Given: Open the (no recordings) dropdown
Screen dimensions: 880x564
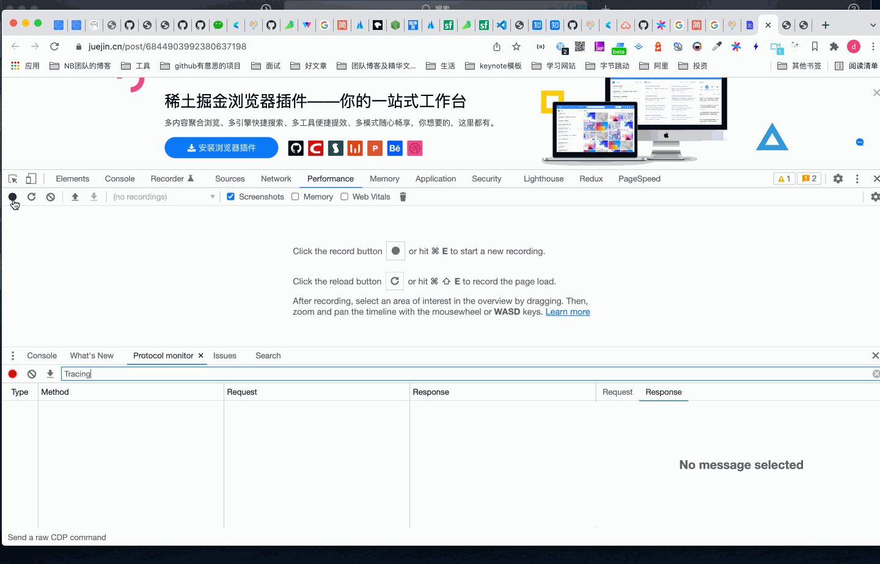Looking at the screenshot, I should point(164,197).
